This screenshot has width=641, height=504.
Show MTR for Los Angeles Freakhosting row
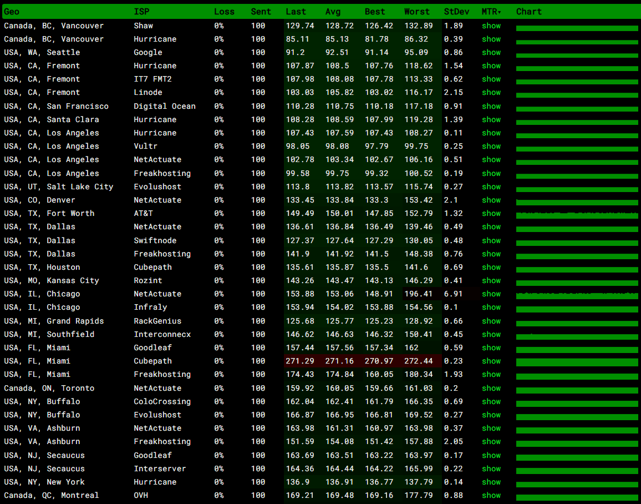[x=491, y=173]
